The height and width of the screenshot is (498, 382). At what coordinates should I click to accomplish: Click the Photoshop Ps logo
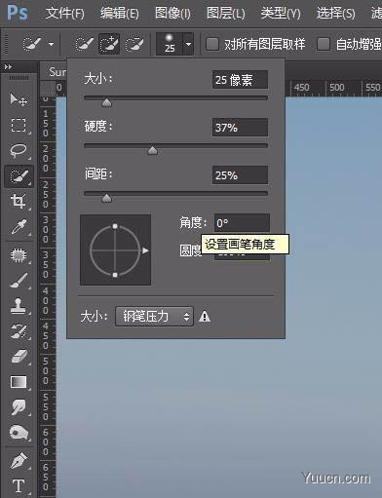click(x=18, y=13)
